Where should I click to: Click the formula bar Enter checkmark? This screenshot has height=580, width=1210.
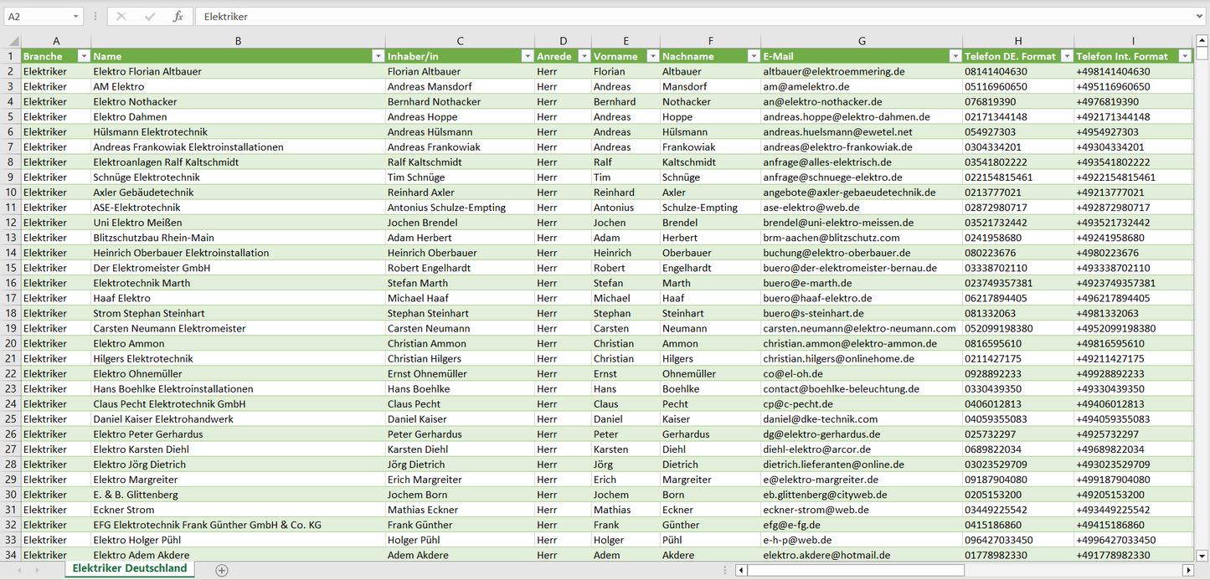pos(150,17)
